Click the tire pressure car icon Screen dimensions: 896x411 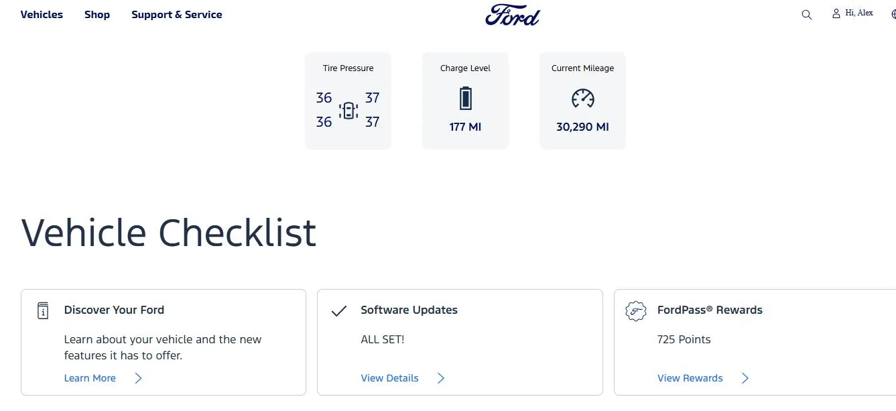coord(348,110)
